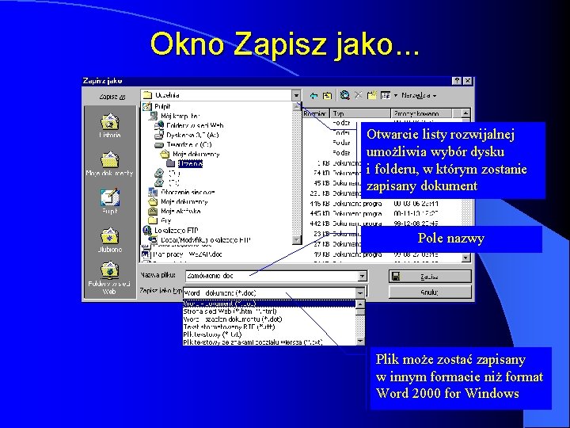This screenshot has height=428, width=570.
Task: Open the Zapisz w location dropdown arrow
Action: pos(296,95)
